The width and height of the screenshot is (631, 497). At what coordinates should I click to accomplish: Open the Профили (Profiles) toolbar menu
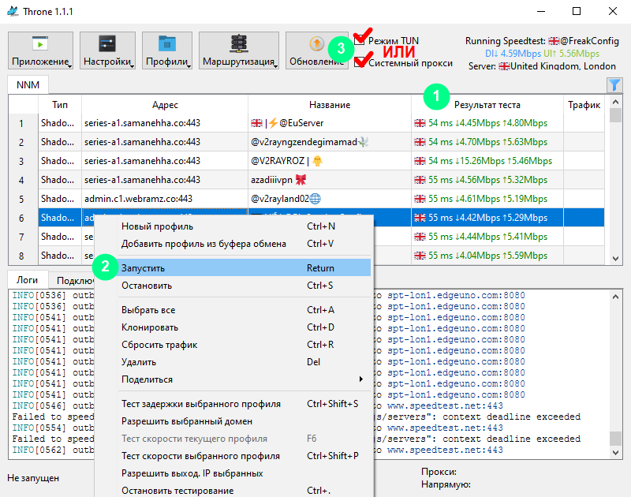pyautogui.click(x=167, y=50)
